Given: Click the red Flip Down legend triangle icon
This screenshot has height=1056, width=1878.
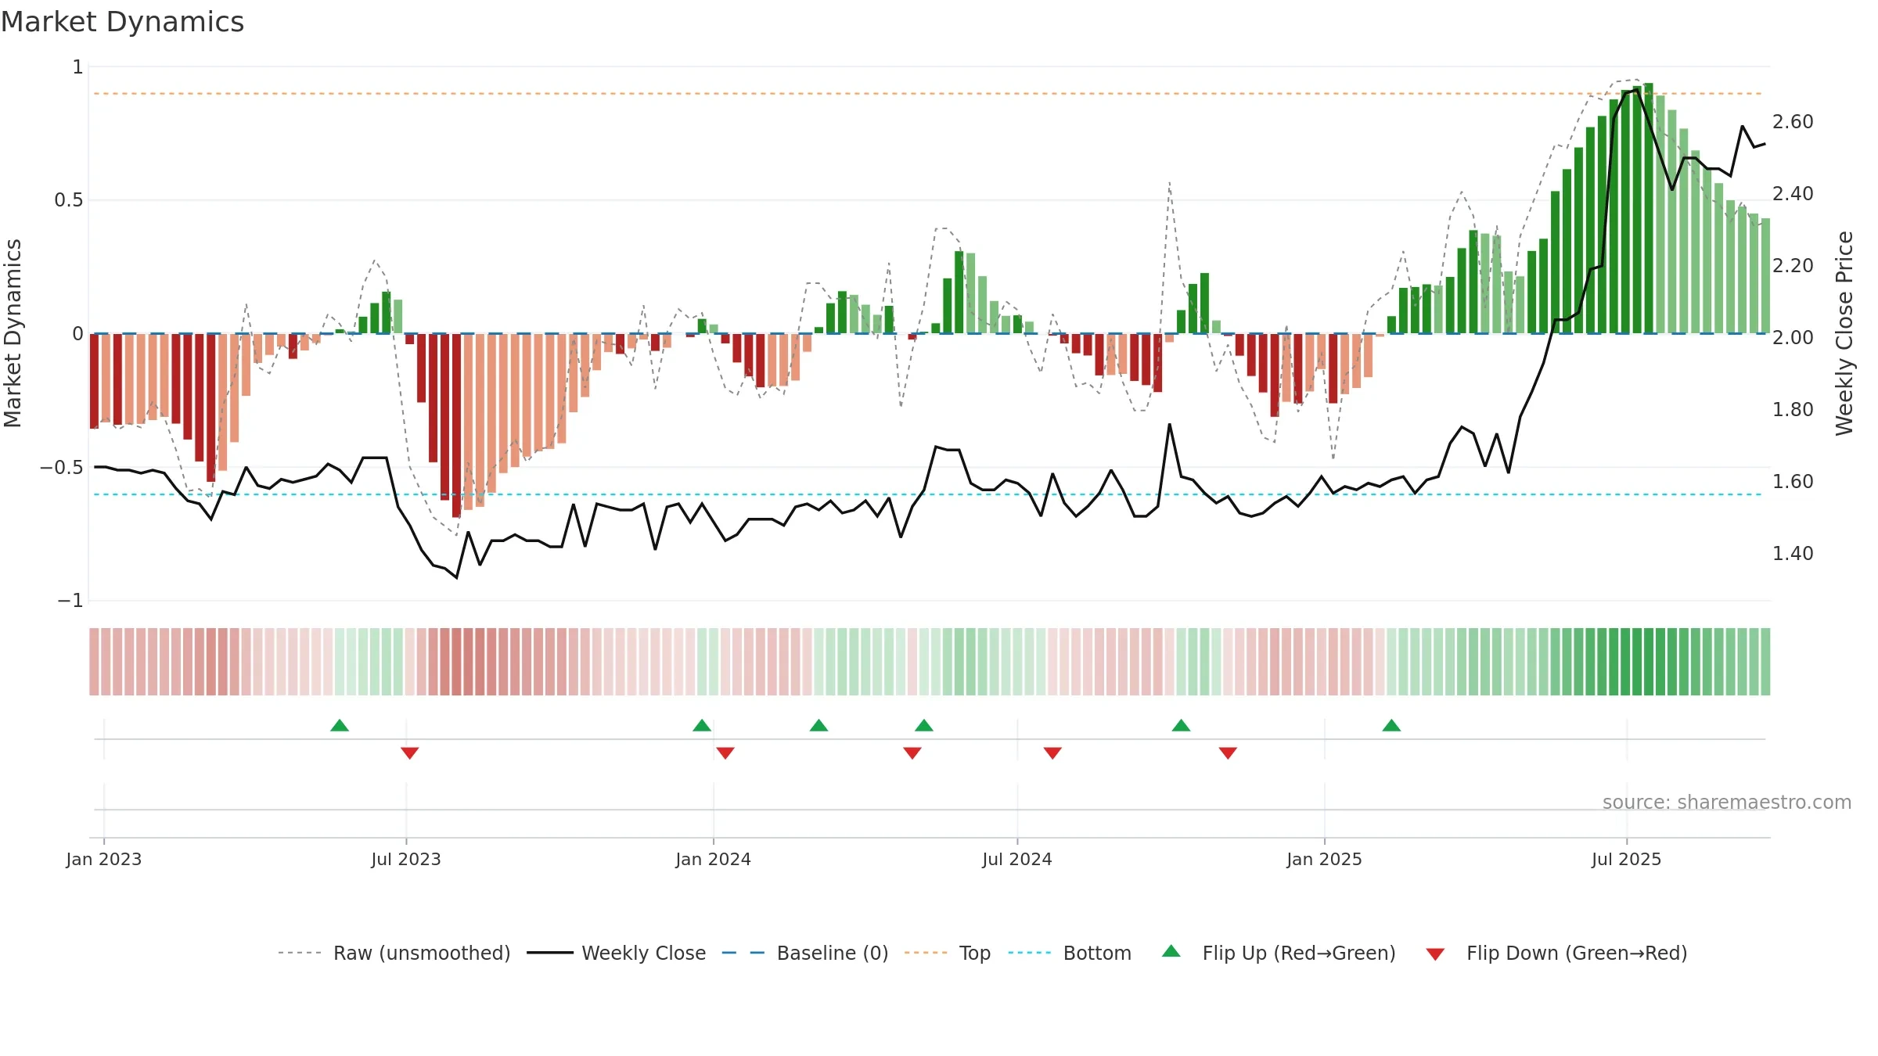Looking at the screenshot, I should 1435,954.
